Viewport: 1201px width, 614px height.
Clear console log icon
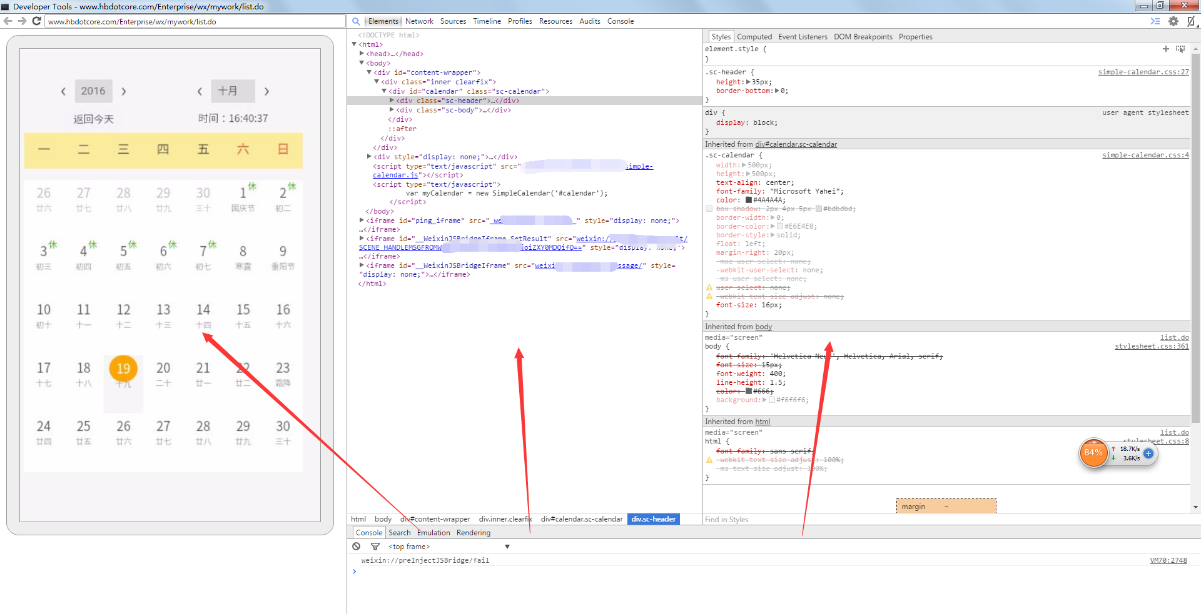[x=356, y=547]
